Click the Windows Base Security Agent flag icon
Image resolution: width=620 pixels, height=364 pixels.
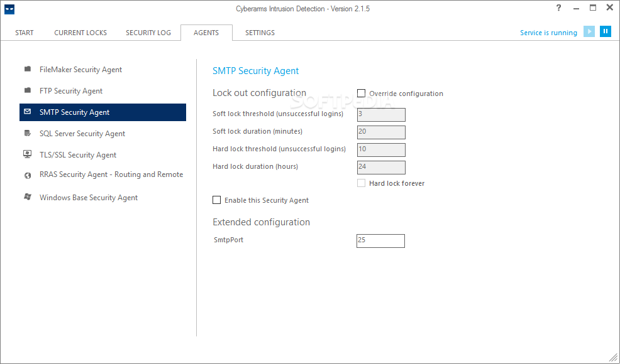27,196
